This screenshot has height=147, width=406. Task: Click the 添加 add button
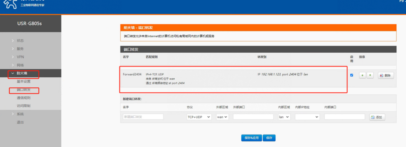[x=377, y=117]
